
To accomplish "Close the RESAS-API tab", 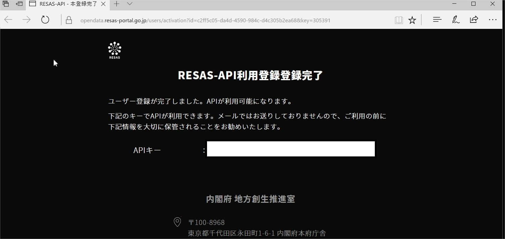I will point(104,4).
